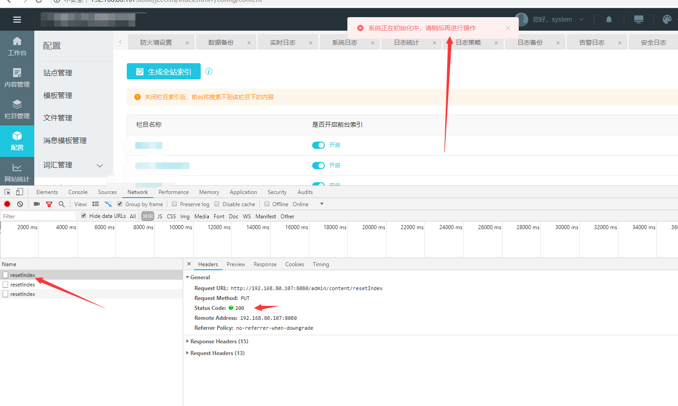Open the DevTools Console tab
The width and height of the screenshot is (678, 406).
tap(78, 192)
